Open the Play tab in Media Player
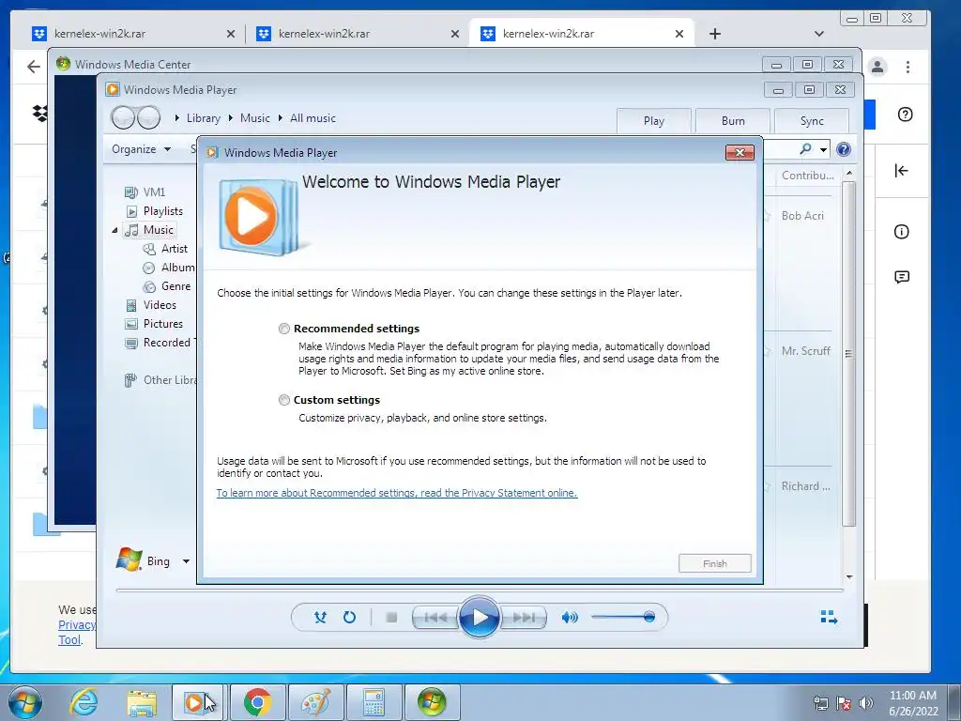The image size is (961, 721). coord(654,121)
